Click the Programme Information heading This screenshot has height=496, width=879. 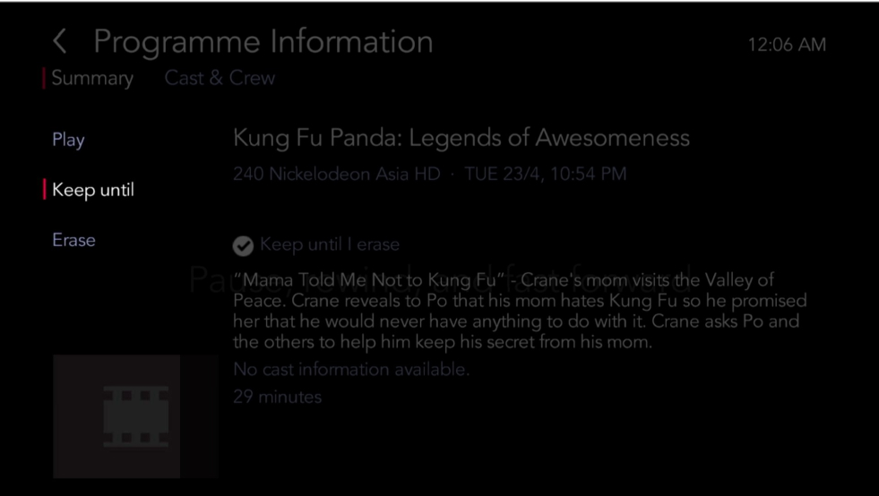click(263, 42)
